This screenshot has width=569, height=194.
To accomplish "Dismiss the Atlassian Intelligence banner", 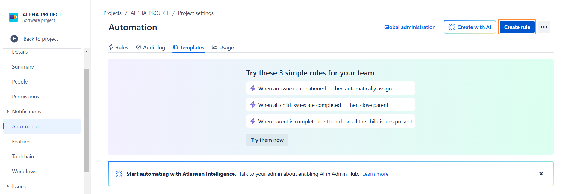I will tap(541, 174).
